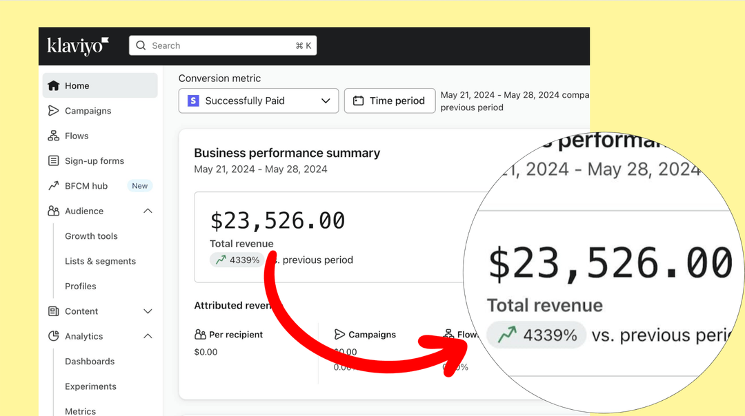Open the Time period picker
The height and width of the screenshot is (416, 745).
point(390,101)
